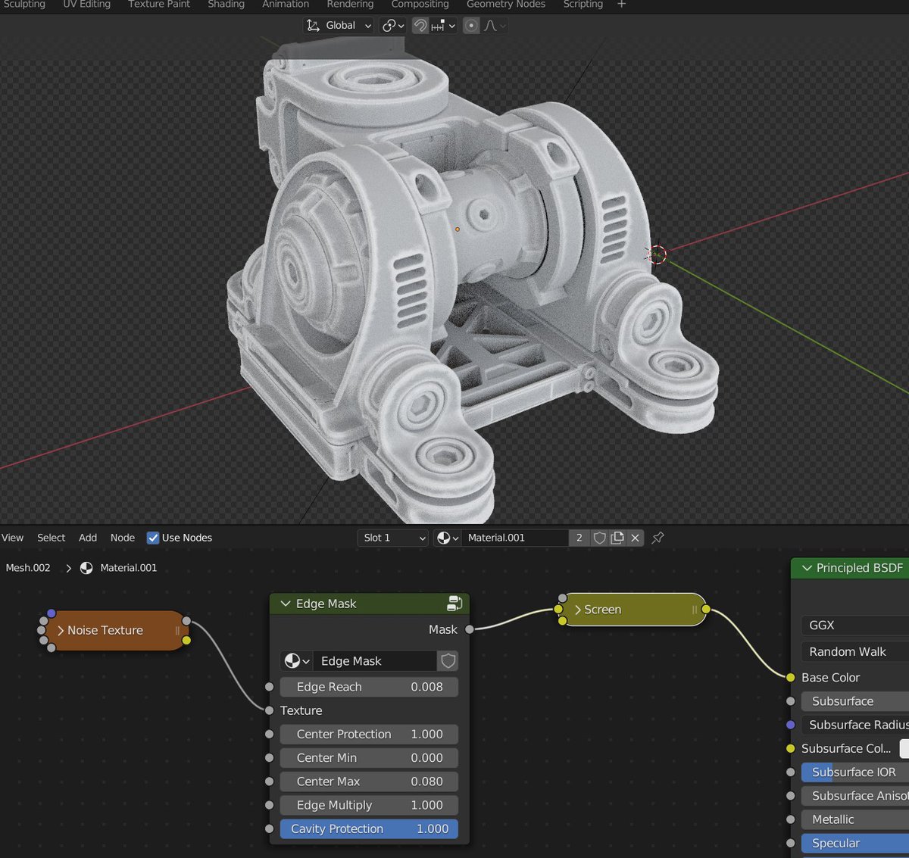The width and height of the screenshot is (909, 858).
Task: Expand the Screen node
Action: pos(578,610)
